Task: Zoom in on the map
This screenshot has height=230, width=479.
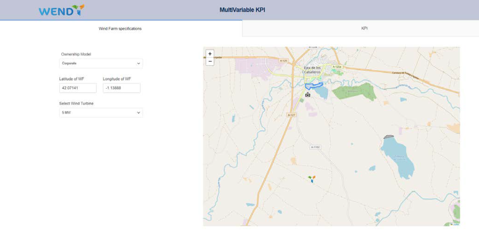Action: click(210, 54)
